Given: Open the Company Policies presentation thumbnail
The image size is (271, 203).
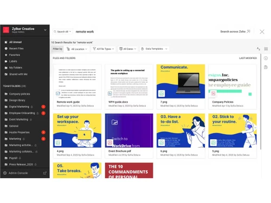Looking at the screenshot, I should coord(233,81).
